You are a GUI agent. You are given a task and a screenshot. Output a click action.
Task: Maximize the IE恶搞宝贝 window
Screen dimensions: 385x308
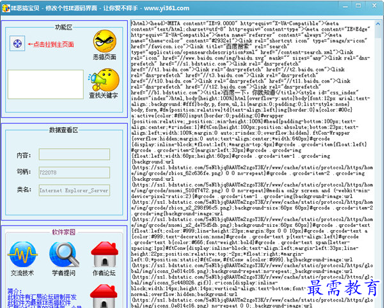click(x=358, y=6)
